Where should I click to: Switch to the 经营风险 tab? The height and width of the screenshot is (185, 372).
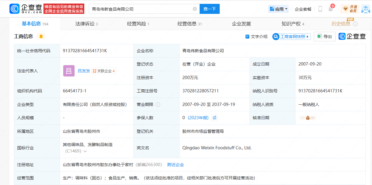tap(138, 24)
